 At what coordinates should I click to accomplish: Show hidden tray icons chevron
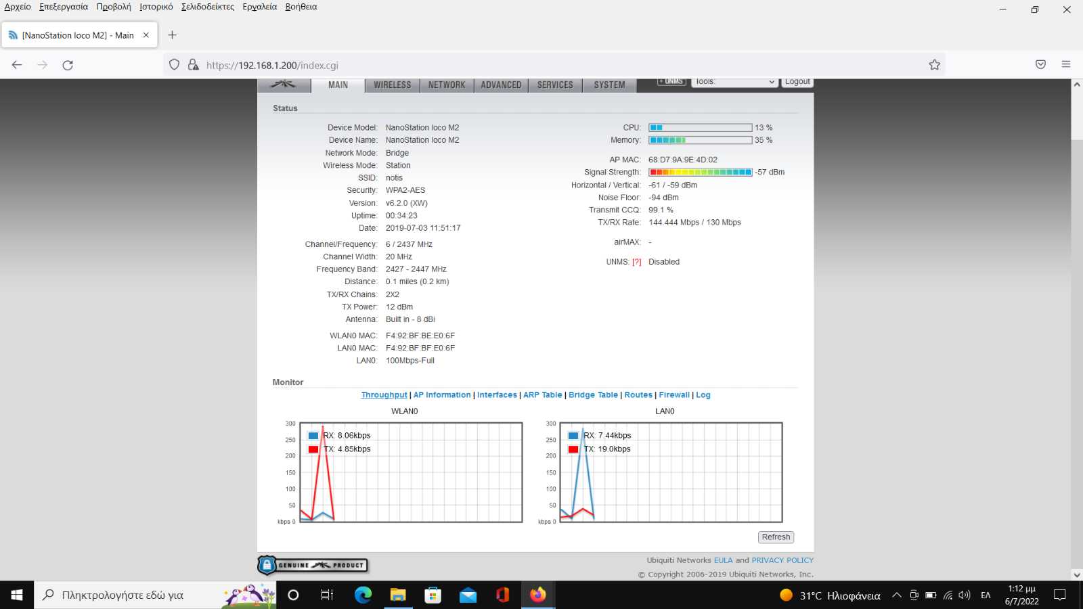(x=896, y=595)
